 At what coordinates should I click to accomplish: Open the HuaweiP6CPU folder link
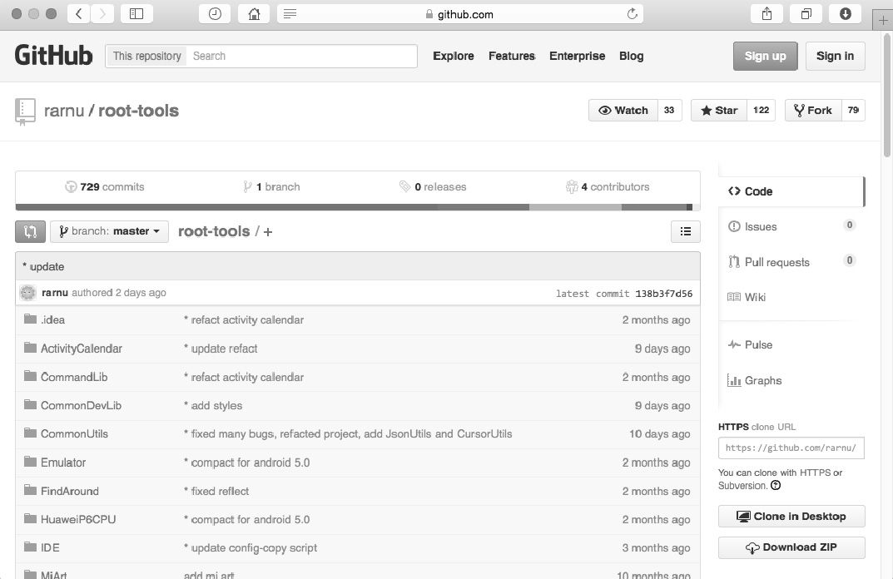78,519
